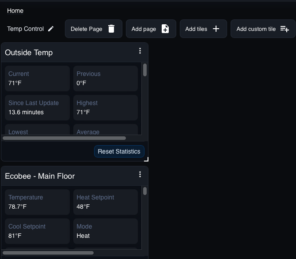The height and width of the screenshot is (259, 296).
Task: Open the Outside Temp tile three-dot menu
Action: (140, 51)
